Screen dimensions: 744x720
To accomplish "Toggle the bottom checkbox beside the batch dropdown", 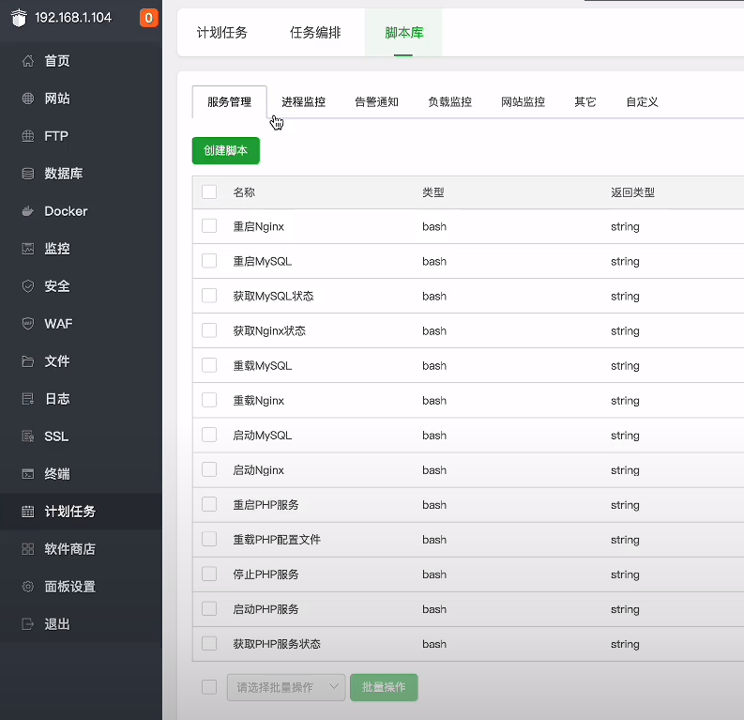I will click(209, 687).
